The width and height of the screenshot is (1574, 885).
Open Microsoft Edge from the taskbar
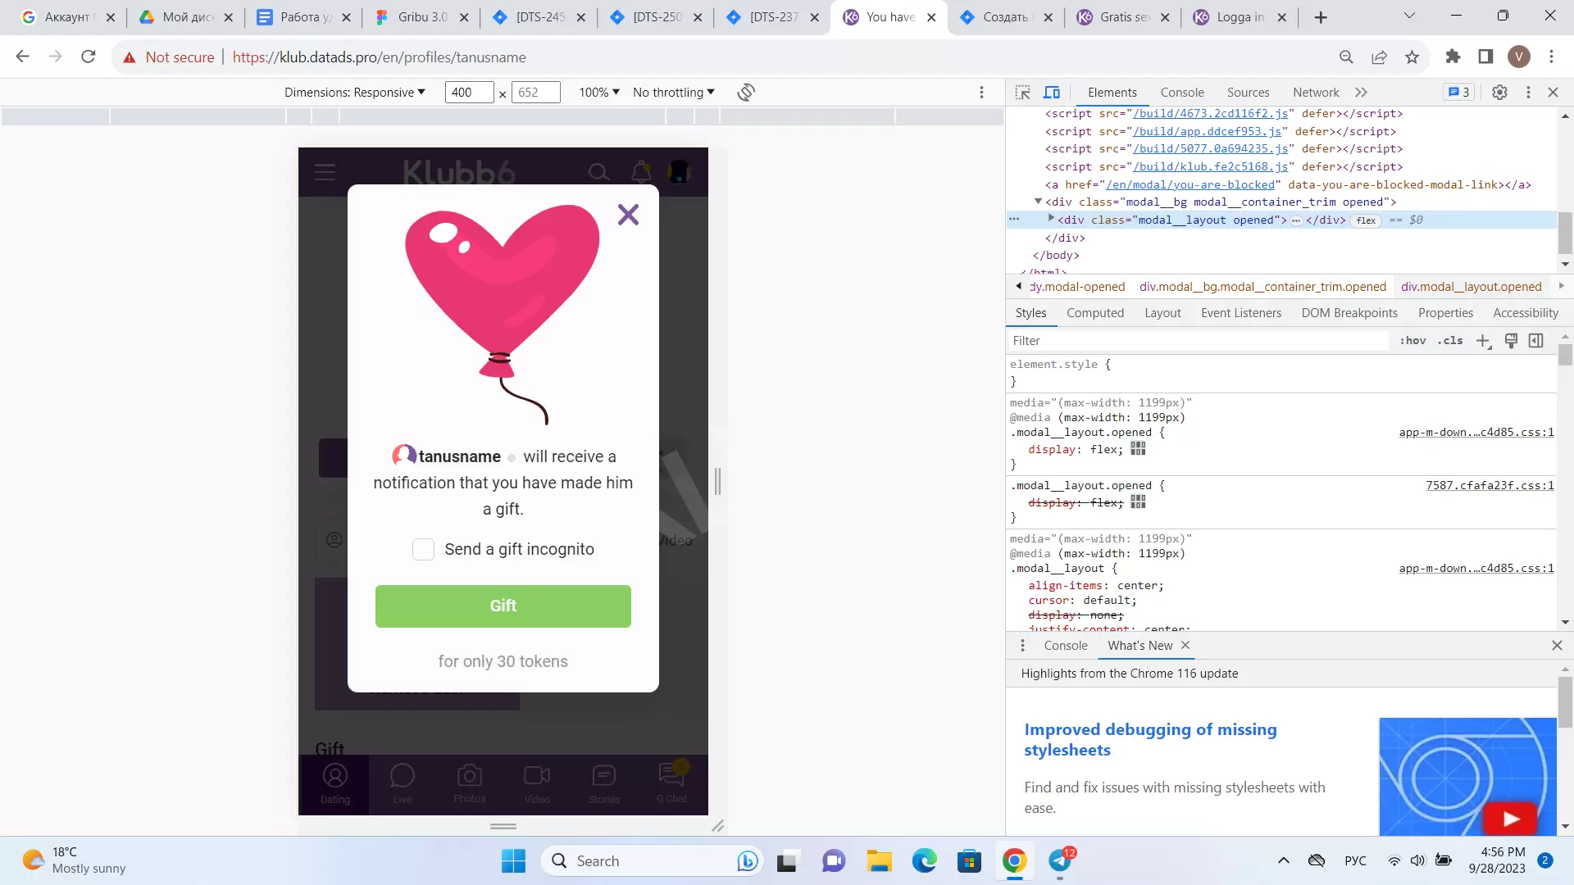(x=924, y=861)
